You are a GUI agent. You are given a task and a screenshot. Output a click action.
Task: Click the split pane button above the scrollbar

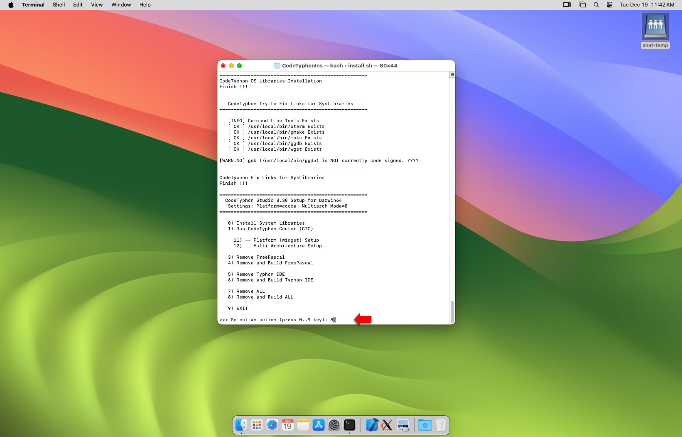[x=452, y=75]
